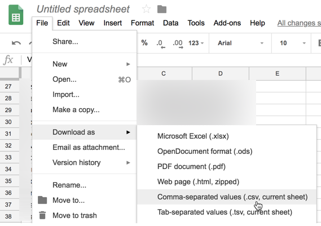Select row 35 header
Image resolution: width=321 pixels, height=226 pixels.
pyautogui.click(x=10, y=181)
